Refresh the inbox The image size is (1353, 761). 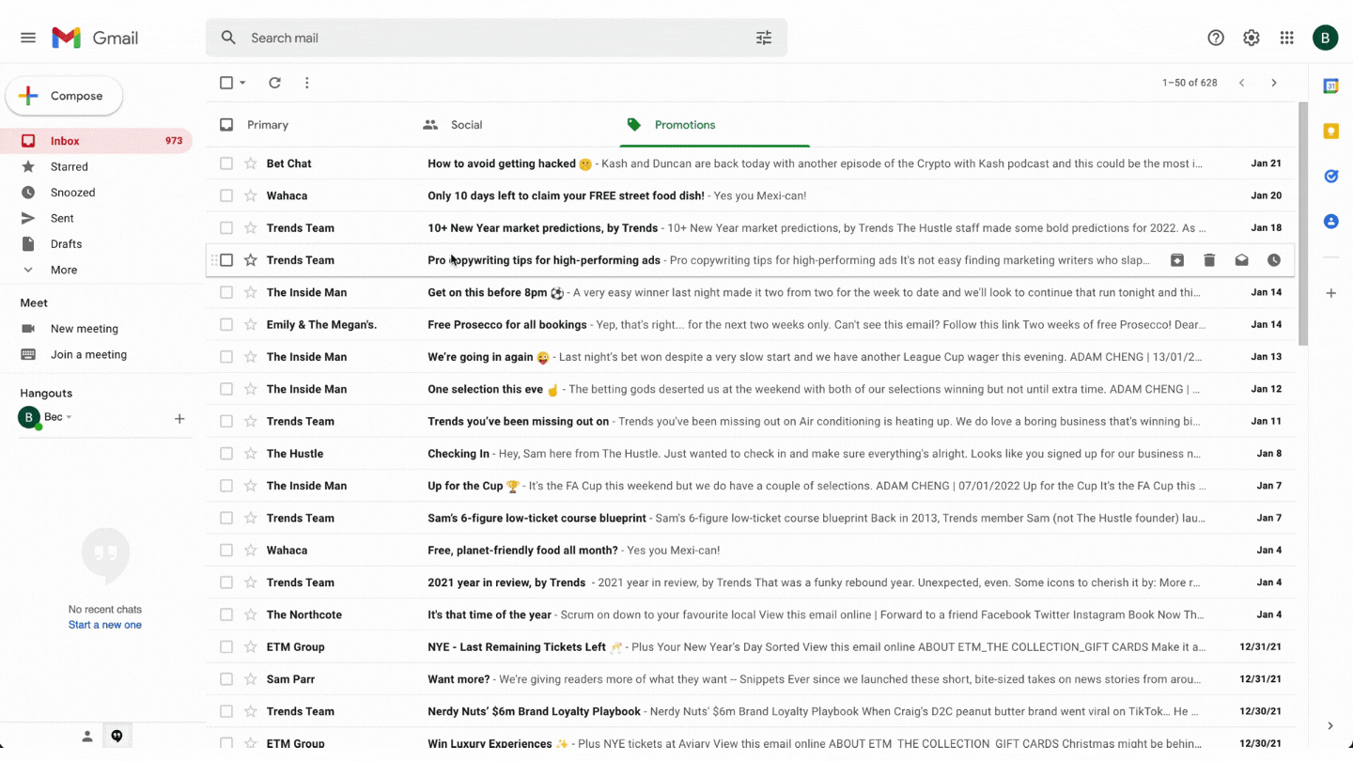pos(274,83)
